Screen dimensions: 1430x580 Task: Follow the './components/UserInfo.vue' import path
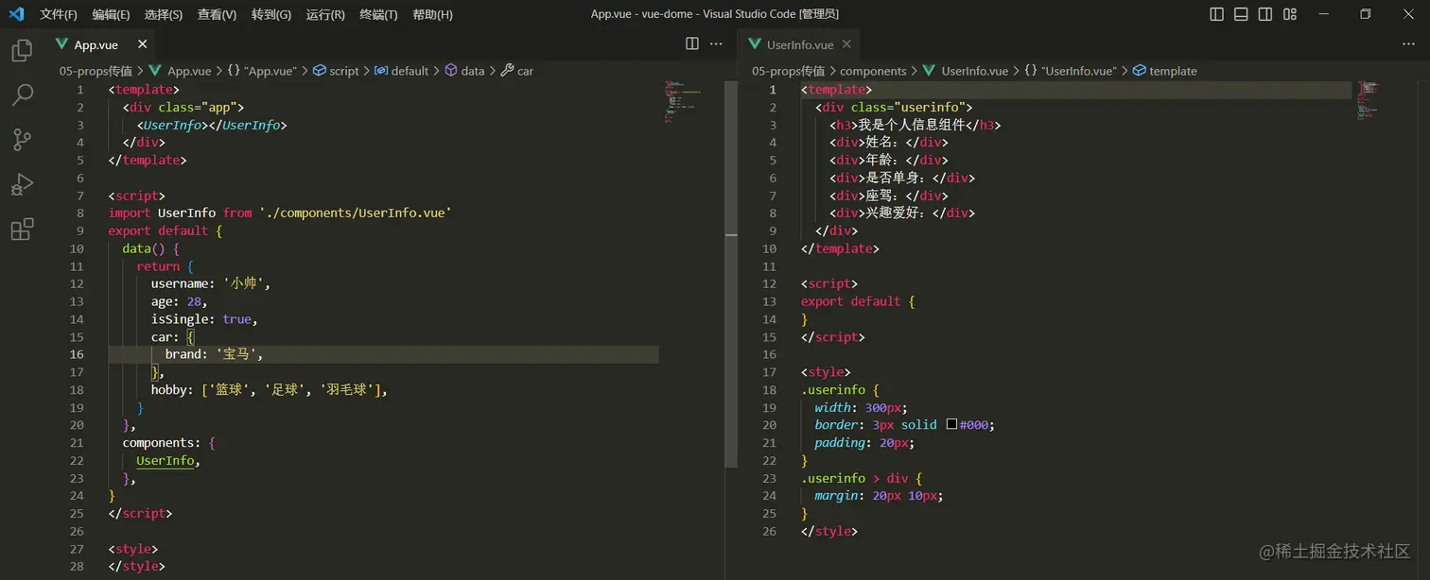355,213
